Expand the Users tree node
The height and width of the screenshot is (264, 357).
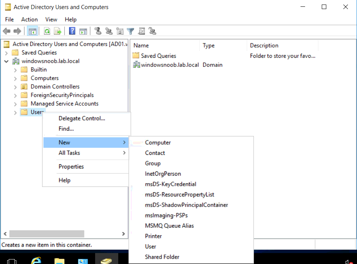(x=15, y=113)
